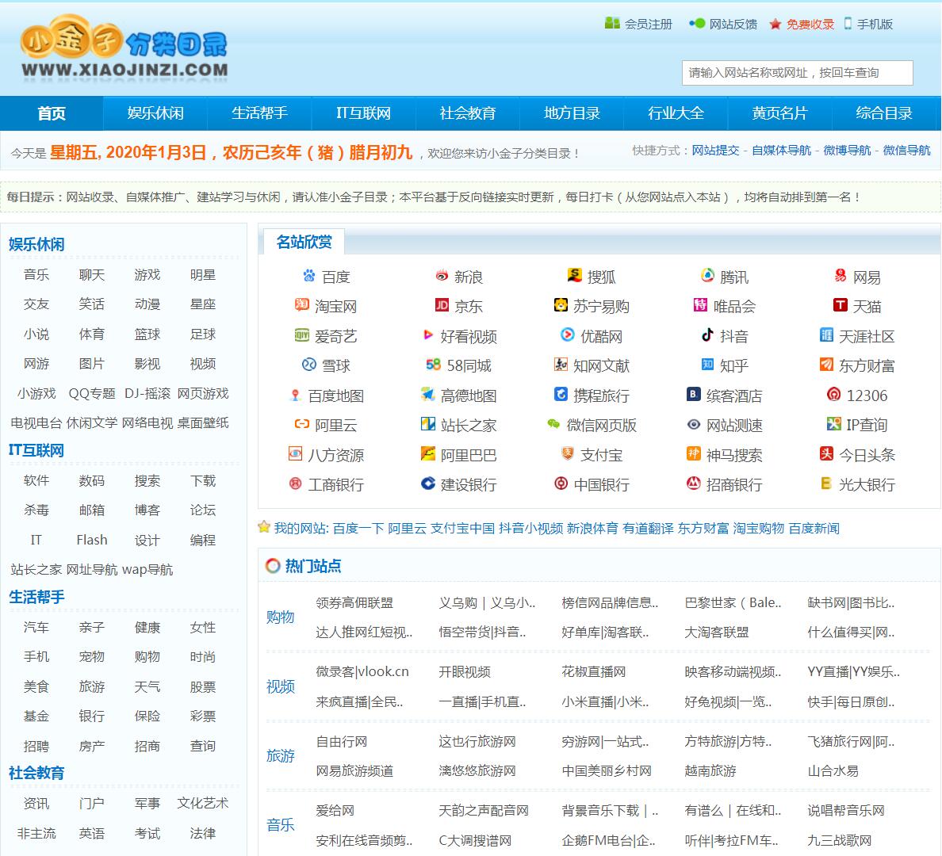The width and height of the screenshot is (942, 856).
Task: Click the 12306 railway icon
Action: (833, 394)
